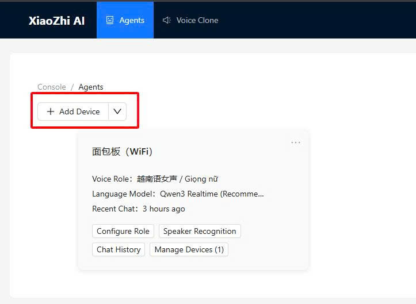Viewport: 416px width, 304px height.
Task: Click Manage Devices (1) button
Action: (x=189, y=249)
